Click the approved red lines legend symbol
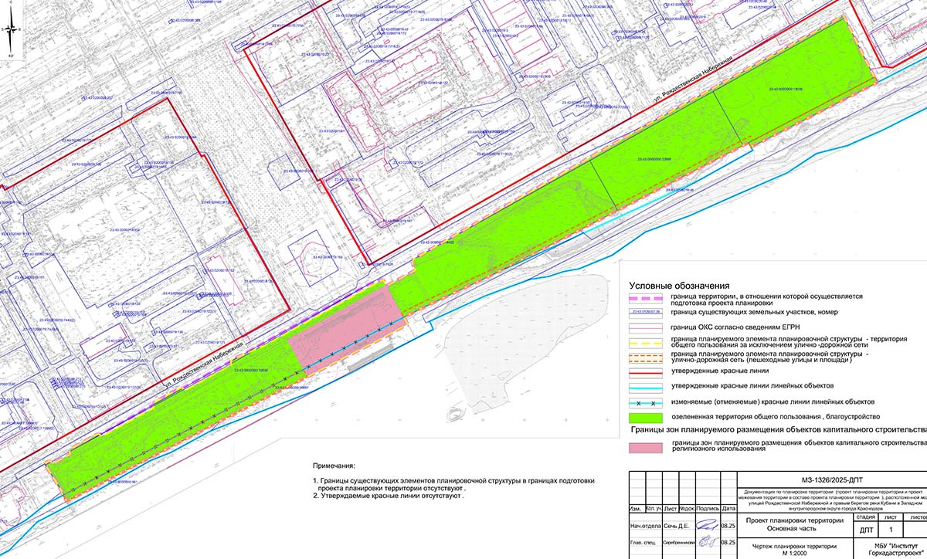Viewport: 927px width, 559px height. 646,371
